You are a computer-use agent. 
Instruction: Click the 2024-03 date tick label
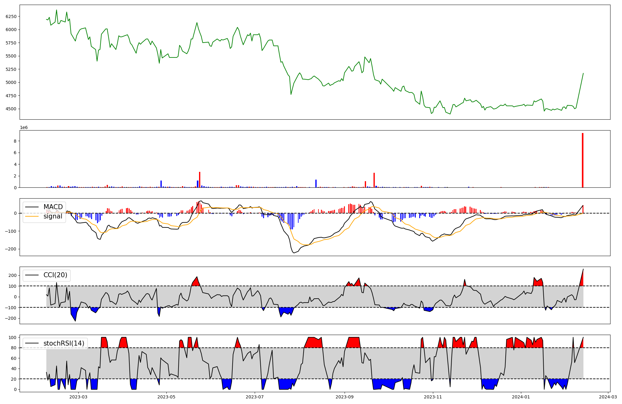(608, 397)
